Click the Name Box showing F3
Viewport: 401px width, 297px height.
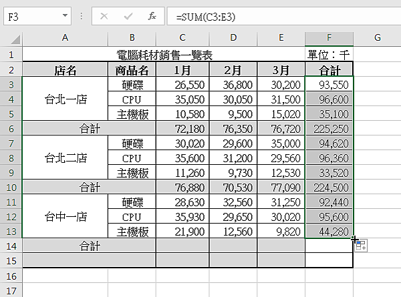coord(37,16)
